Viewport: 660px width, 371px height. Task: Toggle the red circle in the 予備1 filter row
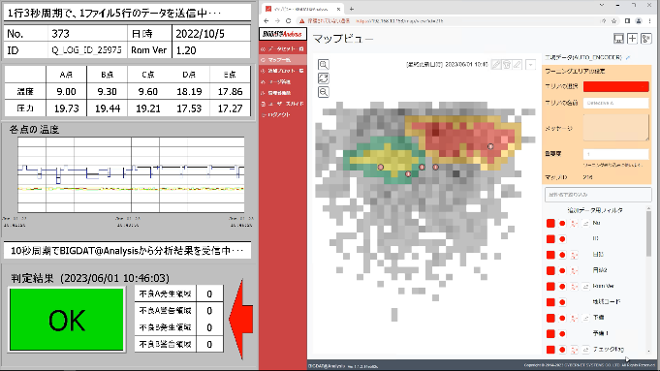(x=562, y=334)
